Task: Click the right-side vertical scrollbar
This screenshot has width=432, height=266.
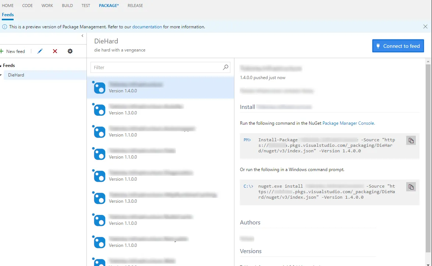Action: (x=429, y=147)
